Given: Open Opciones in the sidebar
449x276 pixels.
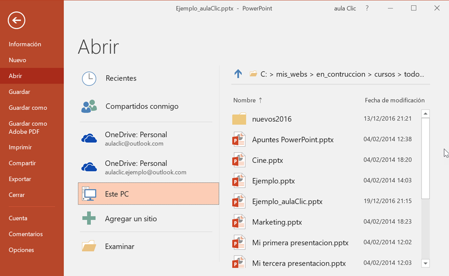Looking at the screenshot, I should (21, 250).
